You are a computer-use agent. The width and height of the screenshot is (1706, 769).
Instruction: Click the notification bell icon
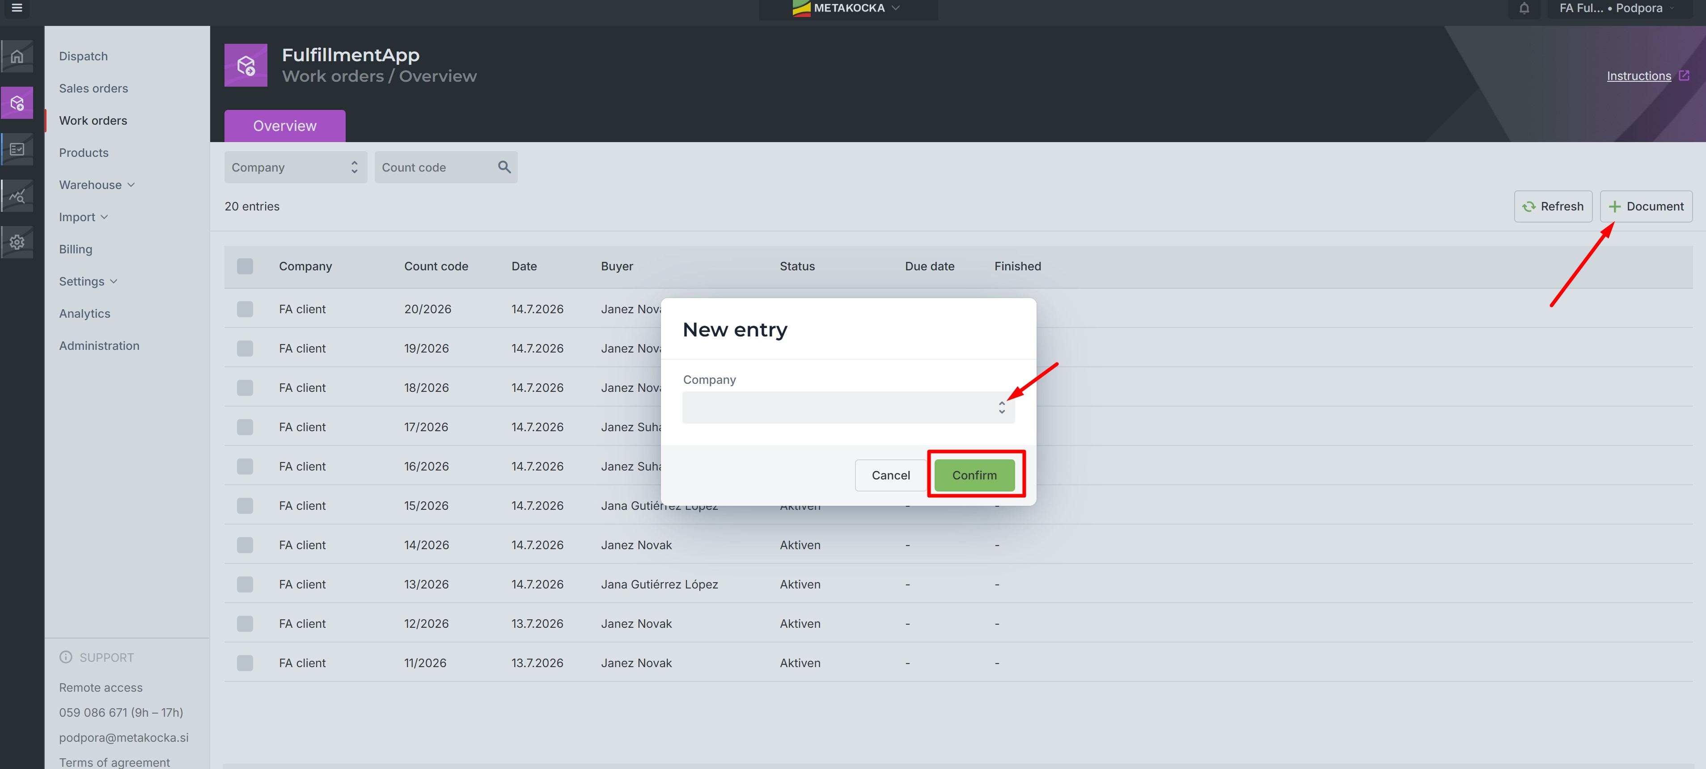point(1524,8)
